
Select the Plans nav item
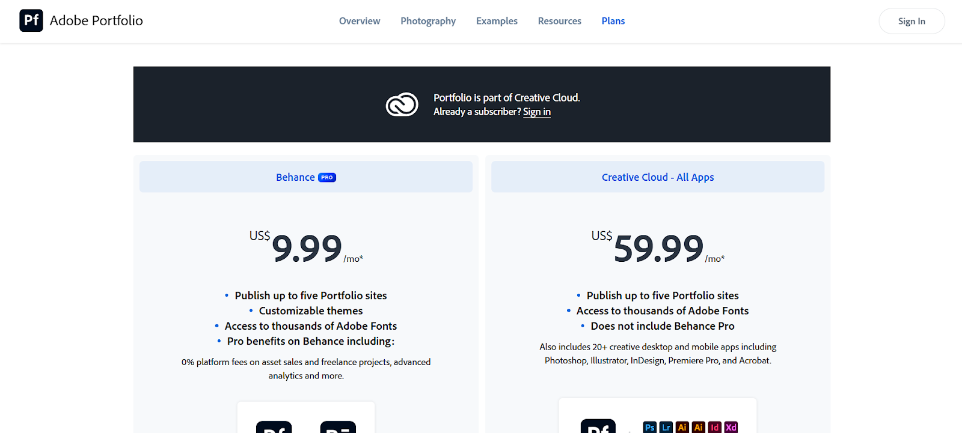[x=613, y=21]
